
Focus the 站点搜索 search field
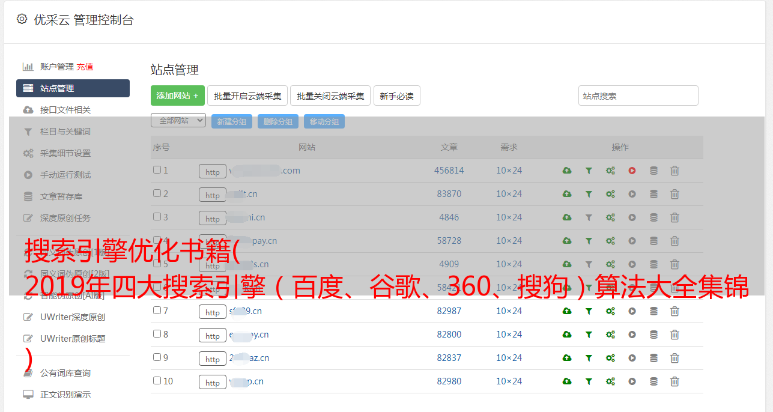click(638, 95)
